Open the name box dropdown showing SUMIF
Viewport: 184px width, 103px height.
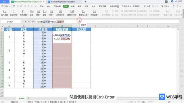click(x=21, y=22)
